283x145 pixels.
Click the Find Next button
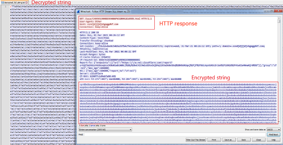[x=273, y=135]
